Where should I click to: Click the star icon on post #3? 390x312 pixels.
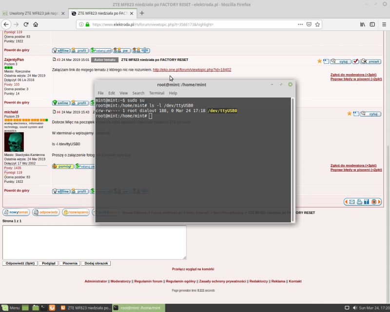(320, 61)
